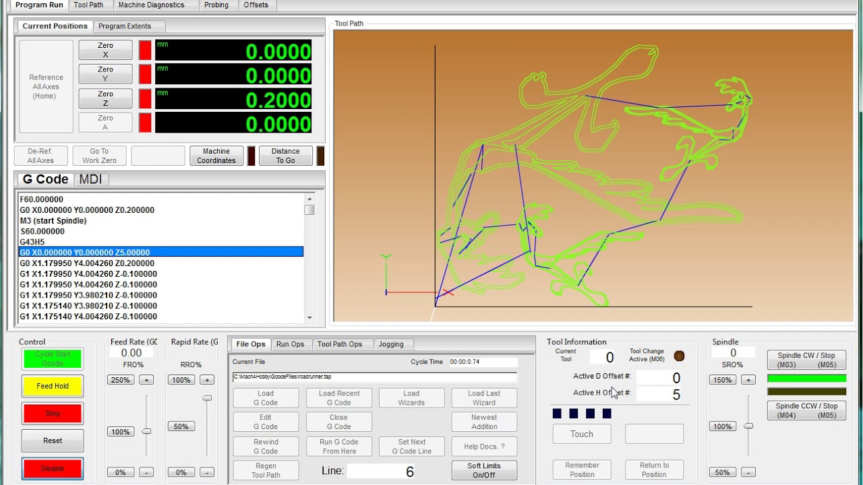
Task: Open the Tool Path Ops tab
Action: pyautogui.click(x=340, y=344)
